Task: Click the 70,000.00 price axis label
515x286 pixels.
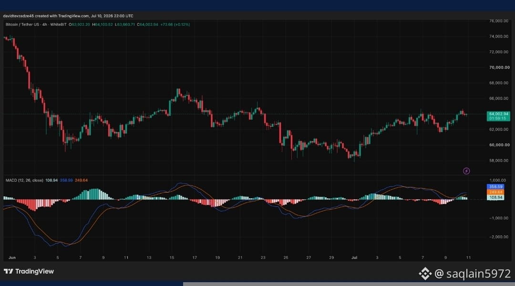Action: coord(499,67)
